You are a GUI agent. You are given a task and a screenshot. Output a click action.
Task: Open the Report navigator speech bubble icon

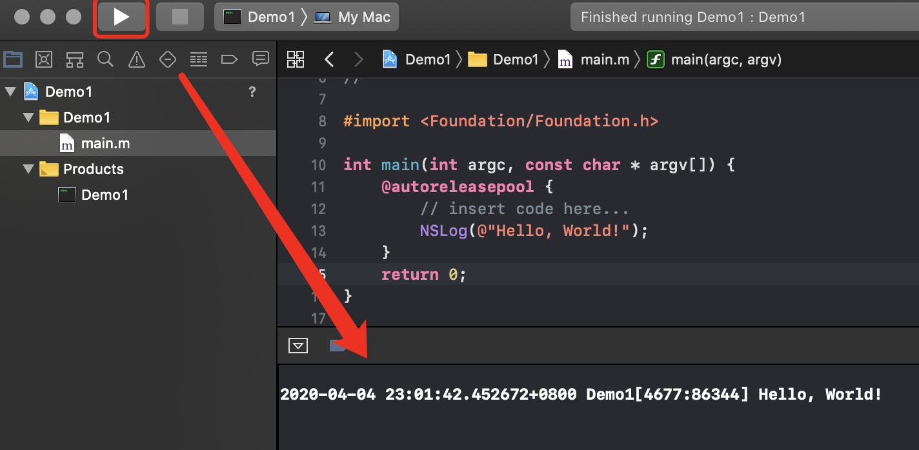[261, 59]
